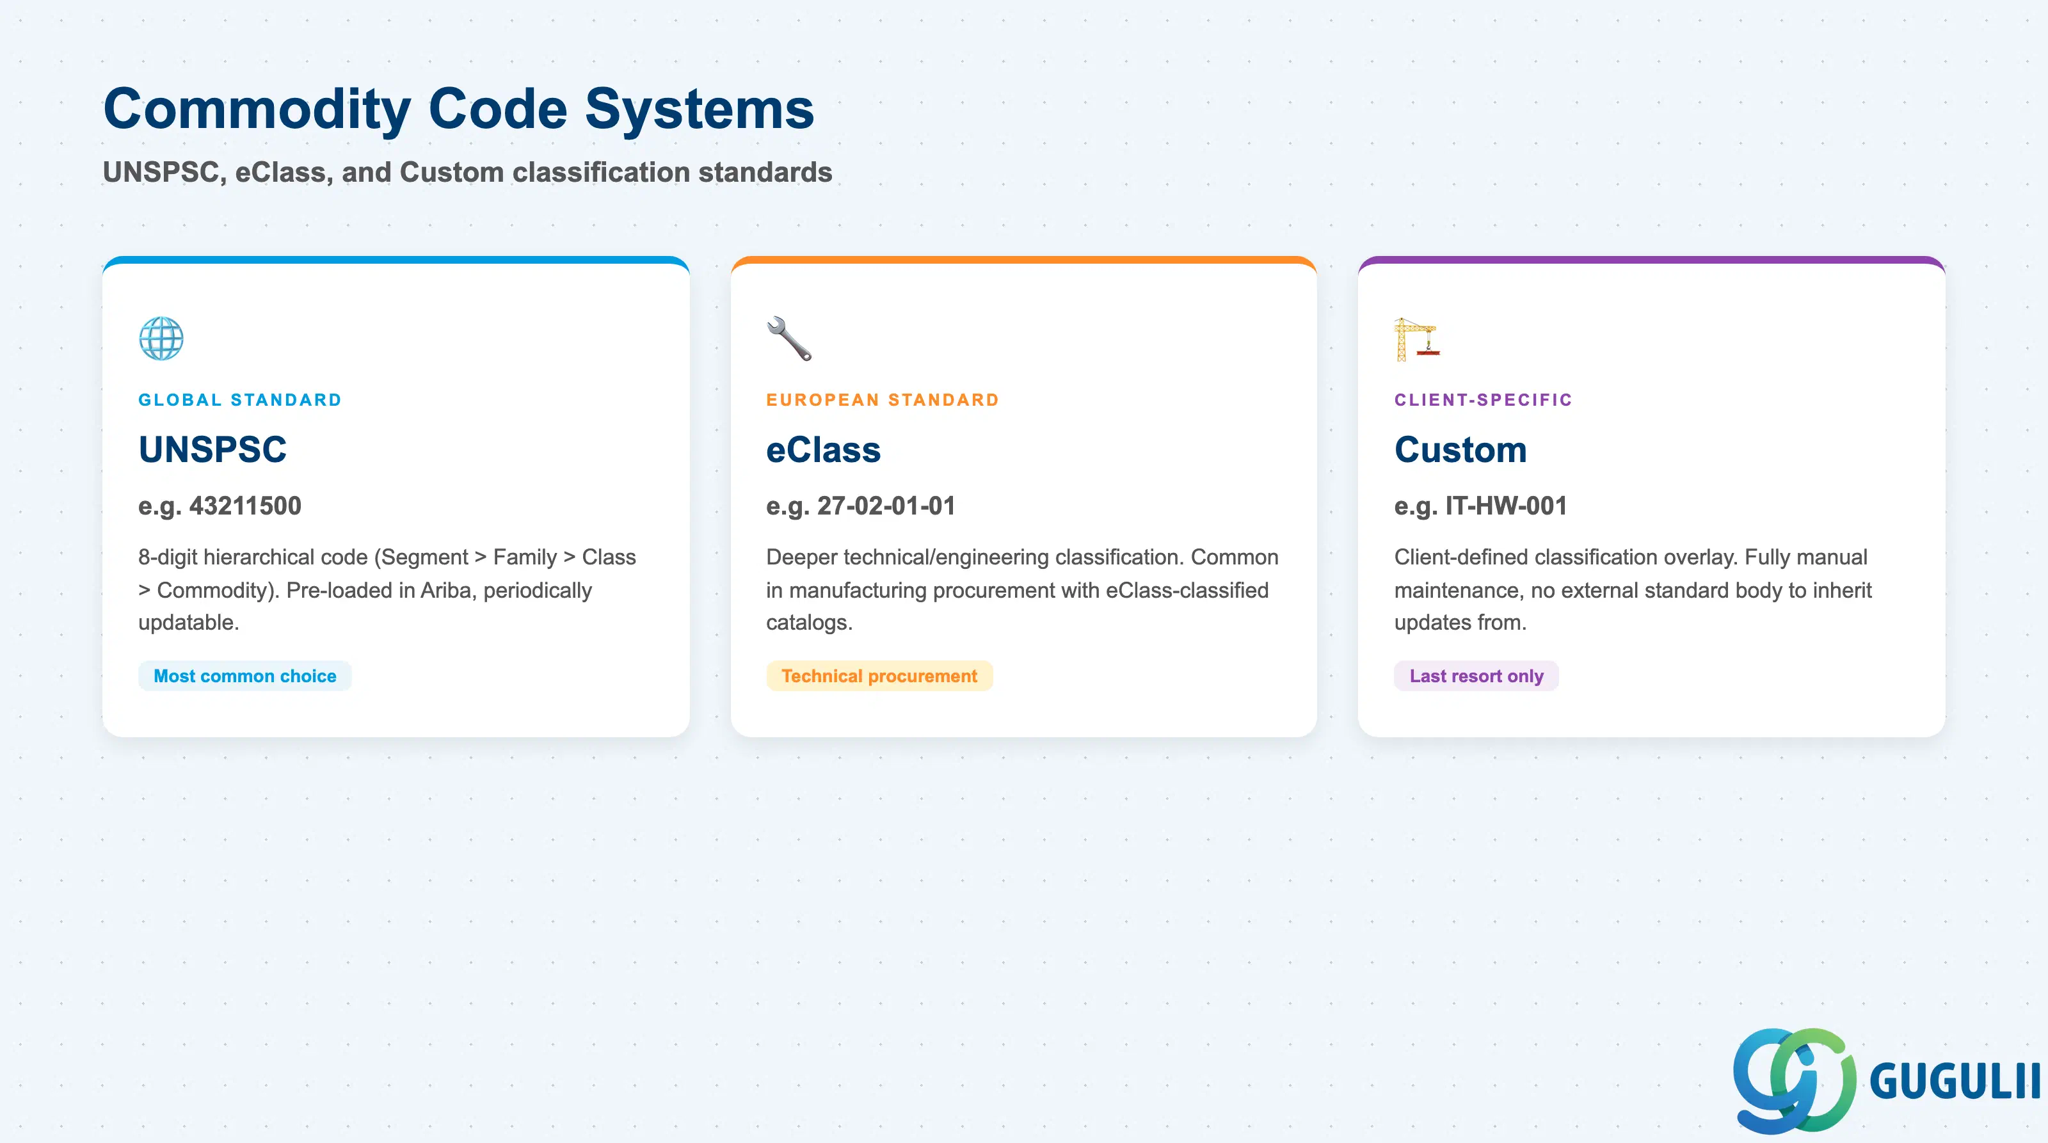Click the EUROPEAN STANDARD label
Viewport: 2048px width, 1143px height.
click(883, 400)
